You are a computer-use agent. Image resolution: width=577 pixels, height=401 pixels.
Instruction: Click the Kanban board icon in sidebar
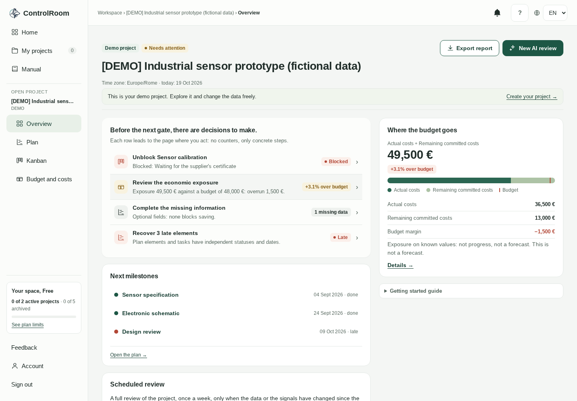coord(20,160)
